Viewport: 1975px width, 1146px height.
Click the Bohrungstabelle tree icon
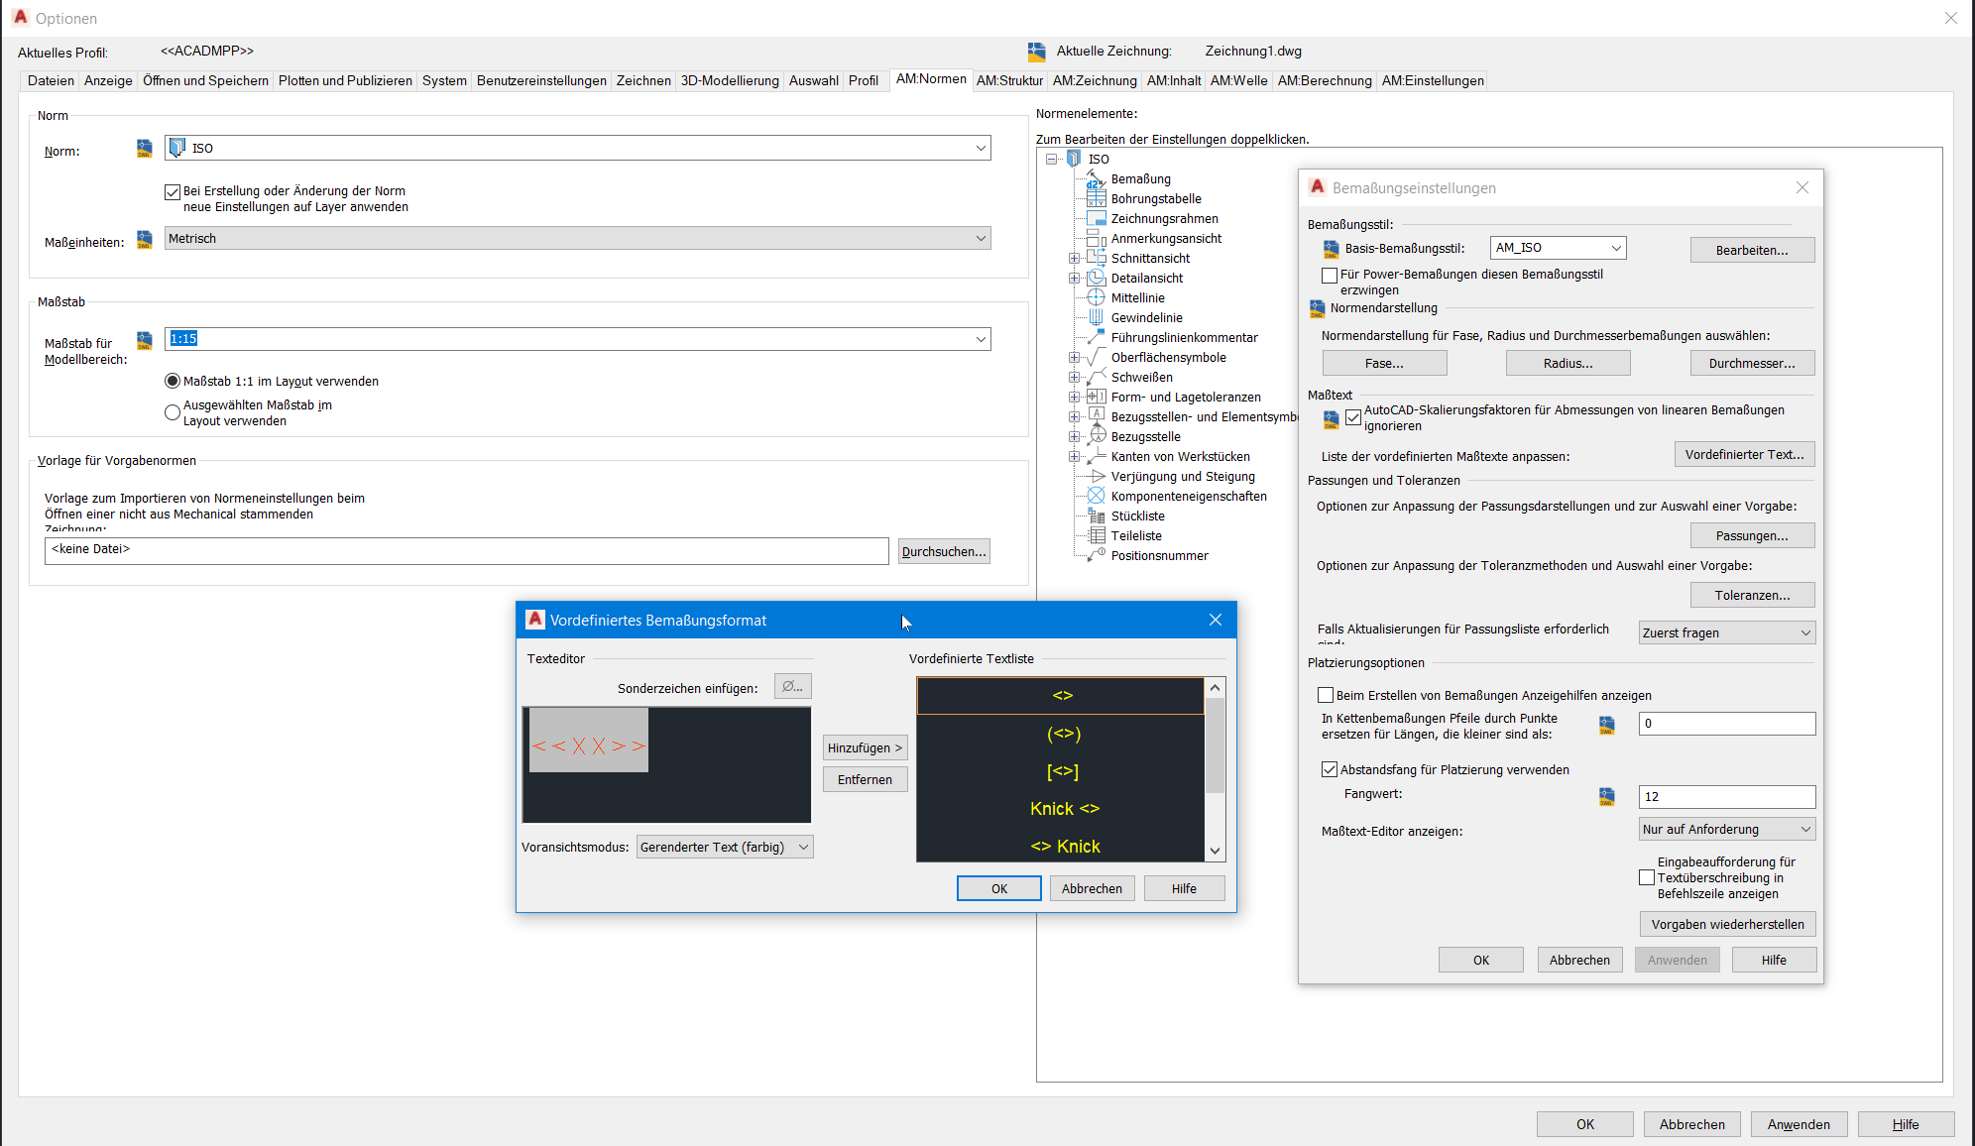click(x=1096, y=198)
